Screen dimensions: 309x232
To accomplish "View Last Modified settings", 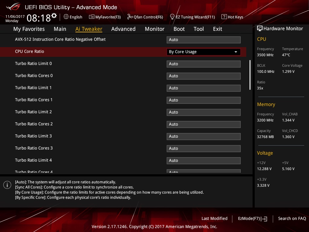I will pyautogui.click(x=215, y=219).
